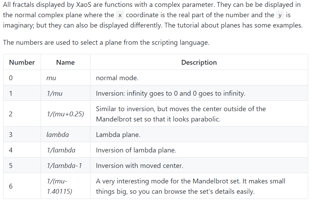
Task: Click the '1/(mu-1.40115)' name cell
Action: coord(65,186)
